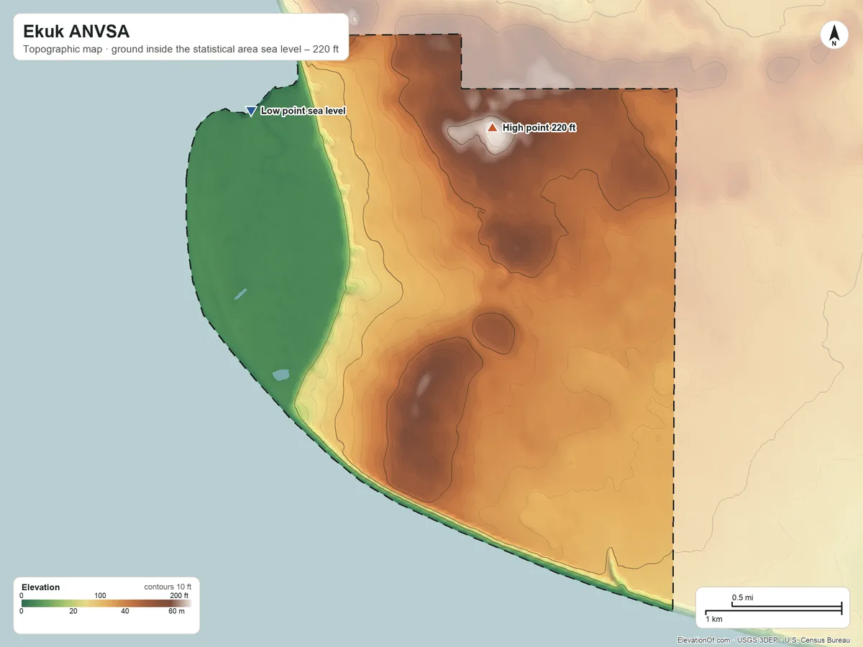Click the '60 m' legend tick label
This screenshot has height=647, width=863.
pos(176,612)
